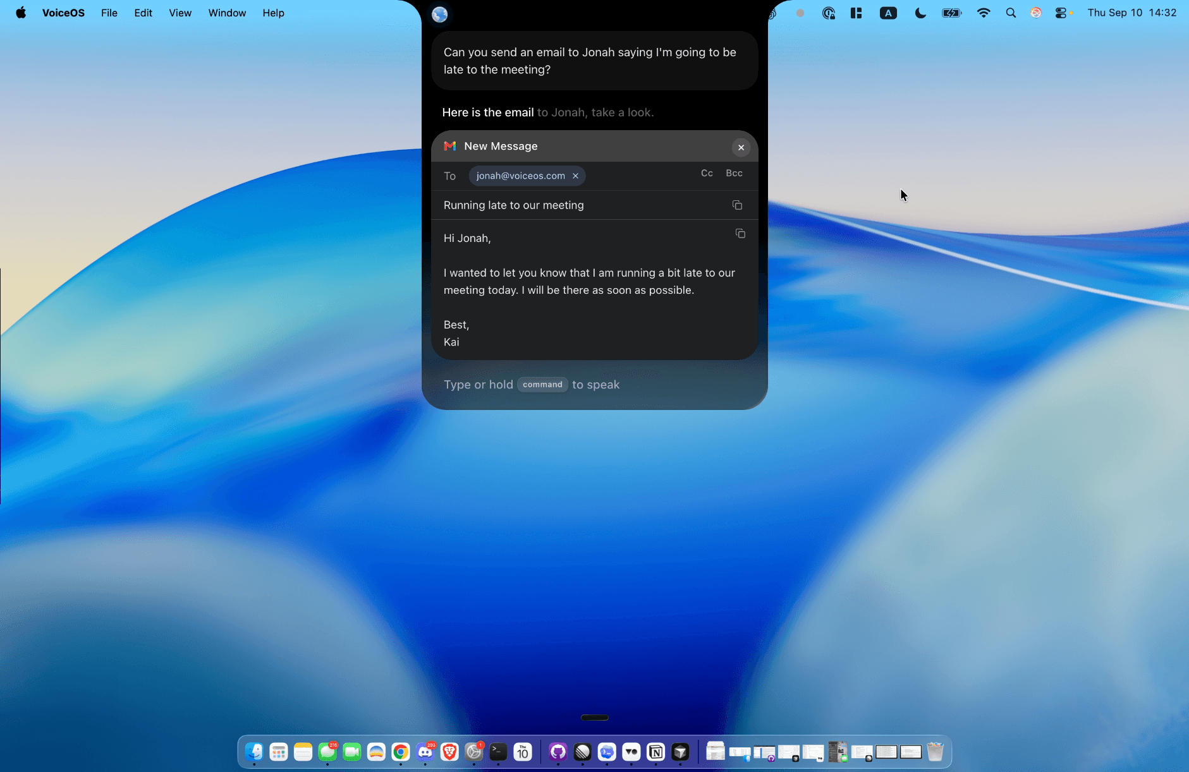The image size is (1189, 772).
Task: Add Bcc recipients to the email
Action: (x=734, y=173)
